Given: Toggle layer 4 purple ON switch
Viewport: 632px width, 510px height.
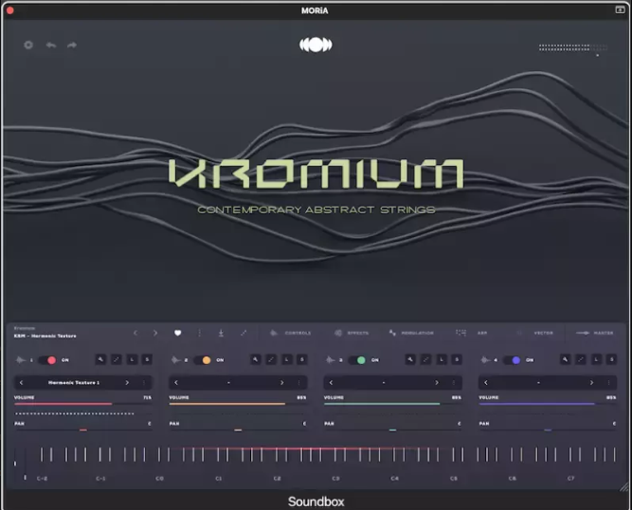Looking at the screenshot, I should point(512,360).
